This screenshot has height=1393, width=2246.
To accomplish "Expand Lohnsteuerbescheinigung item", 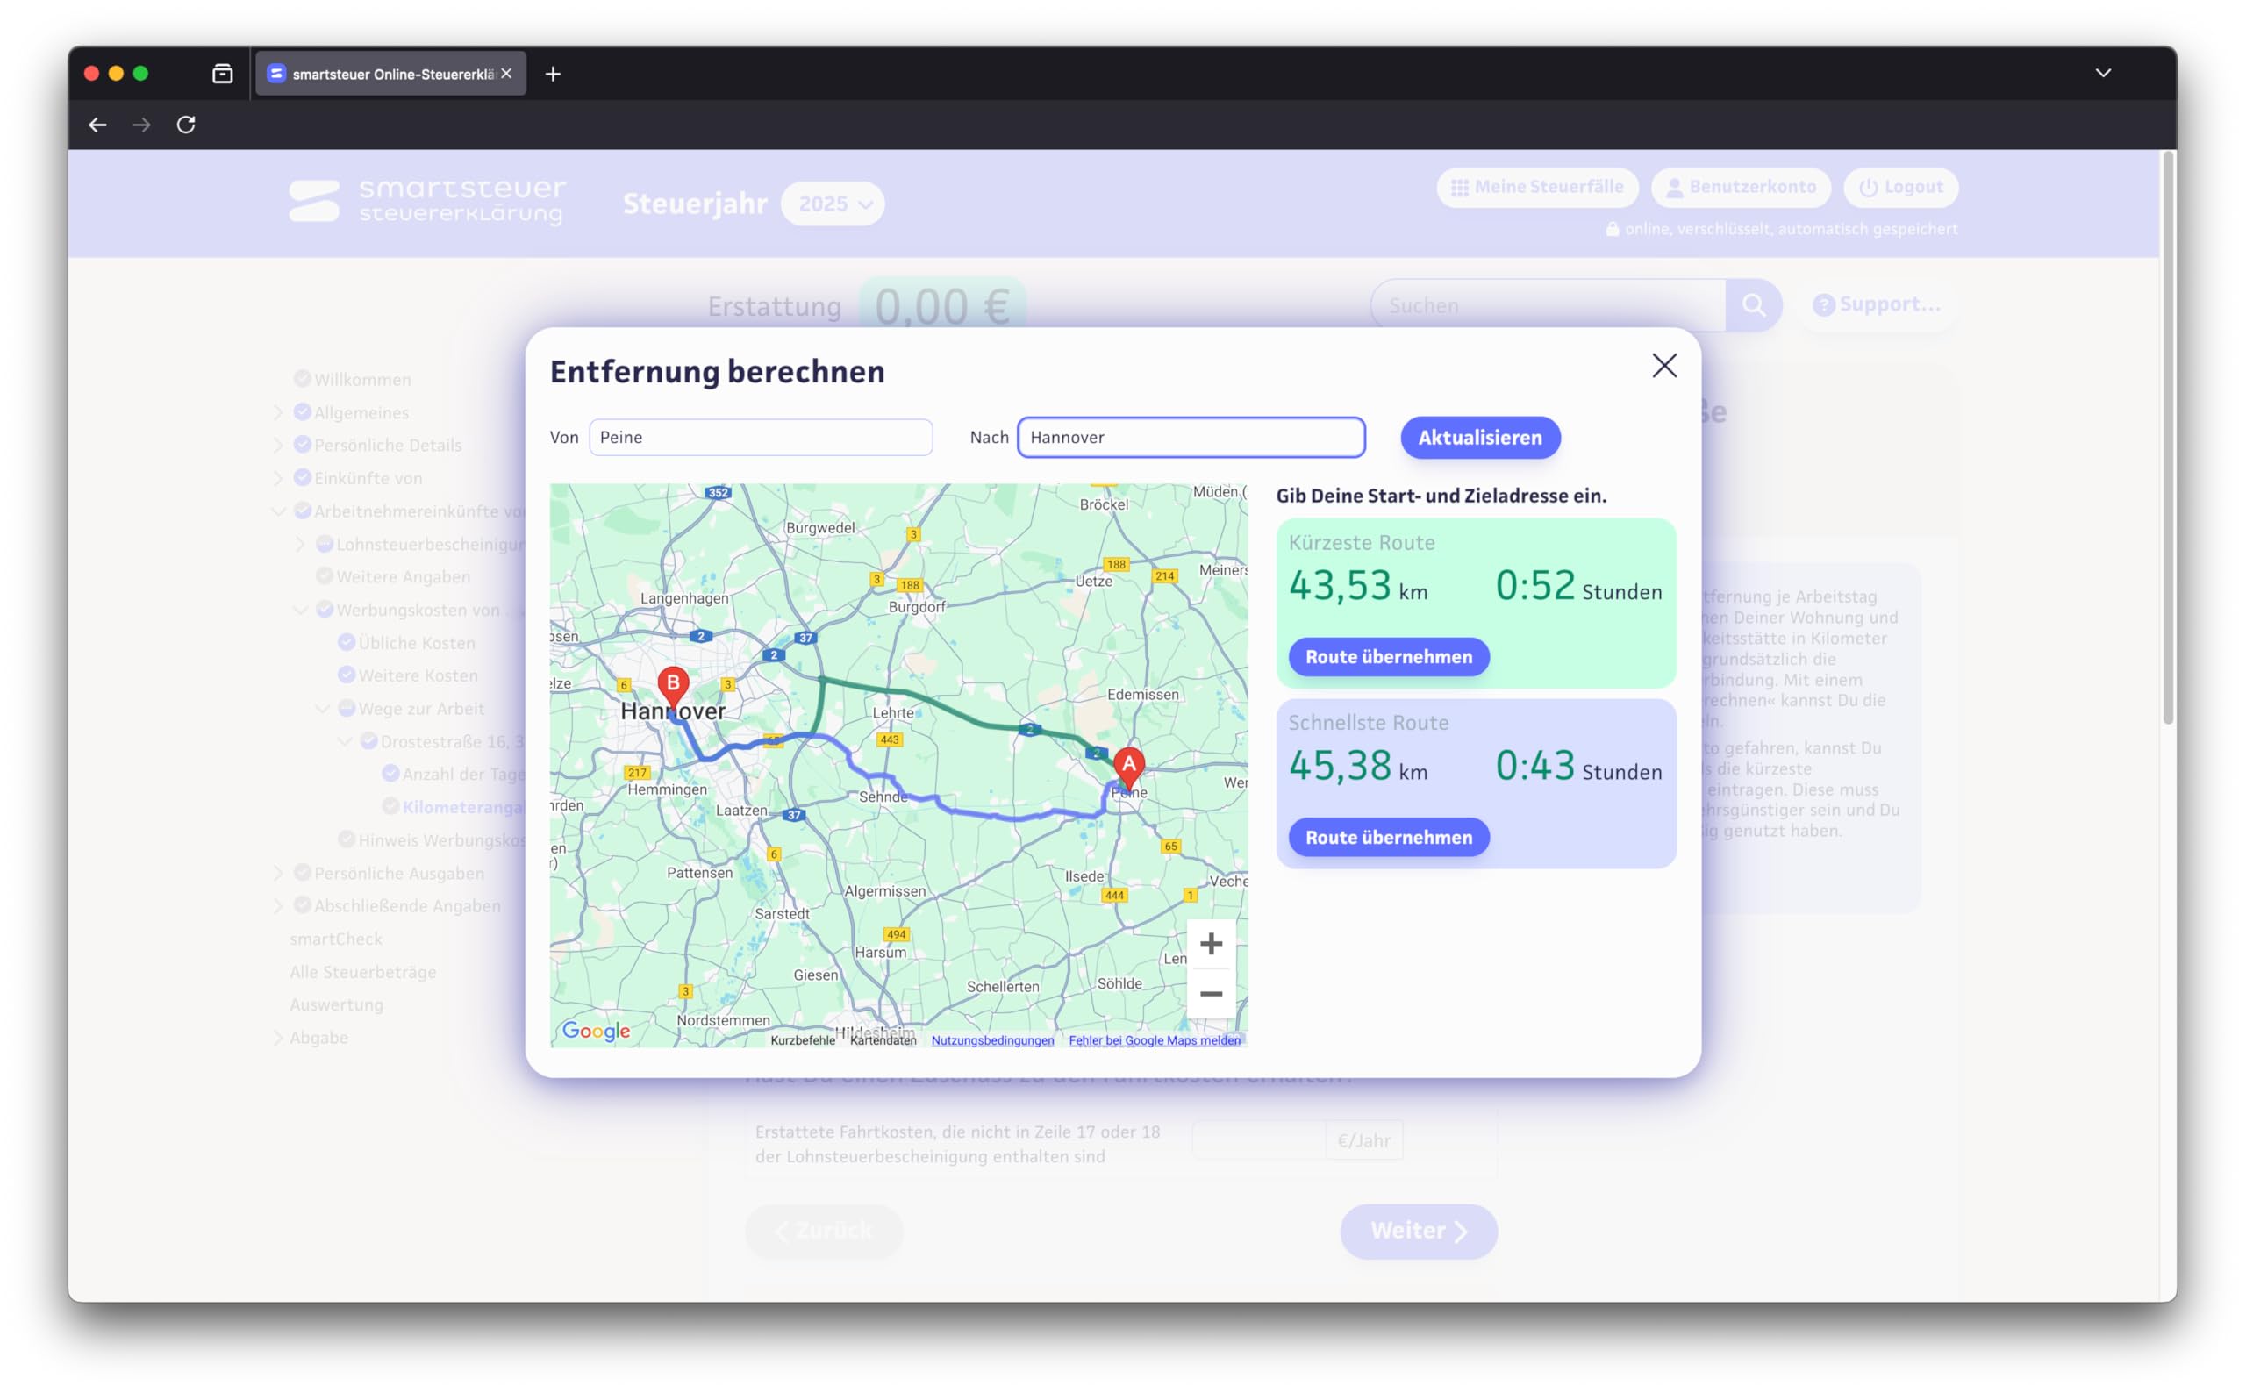I will pos(300,545).
